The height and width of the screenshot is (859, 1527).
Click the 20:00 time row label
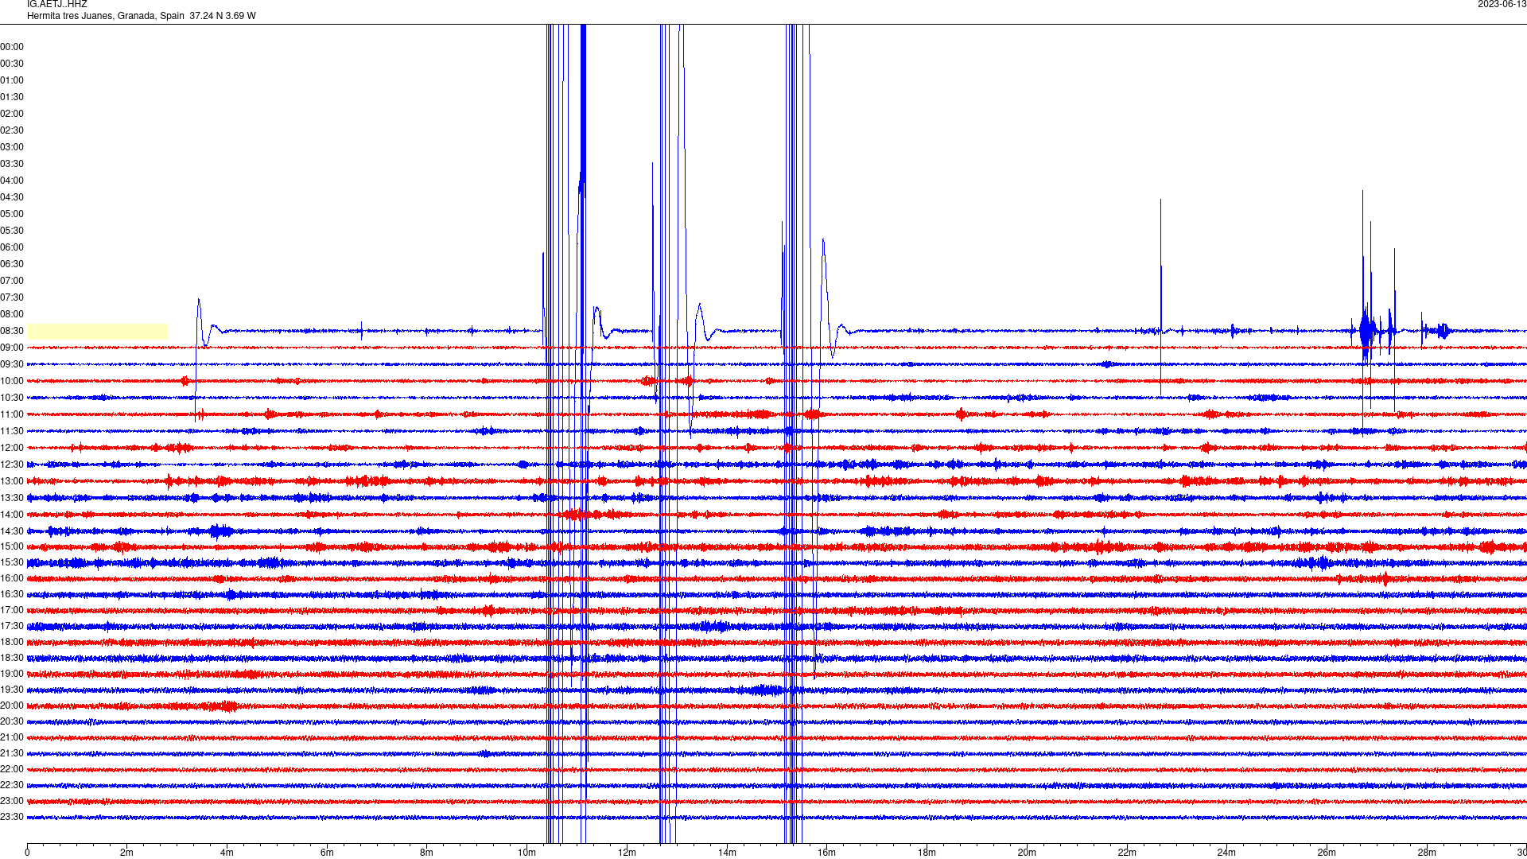[x=12, y=705]
